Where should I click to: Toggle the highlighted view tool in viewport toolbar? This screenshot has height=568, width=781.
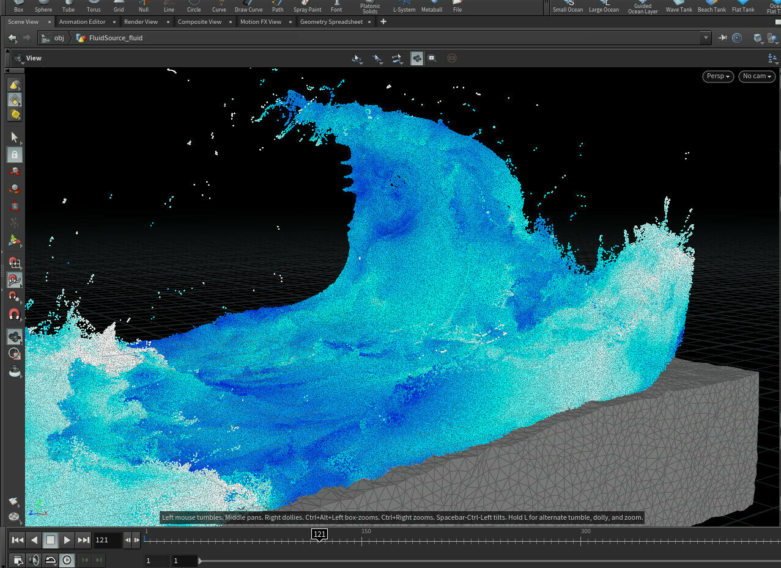coord(417,58)
